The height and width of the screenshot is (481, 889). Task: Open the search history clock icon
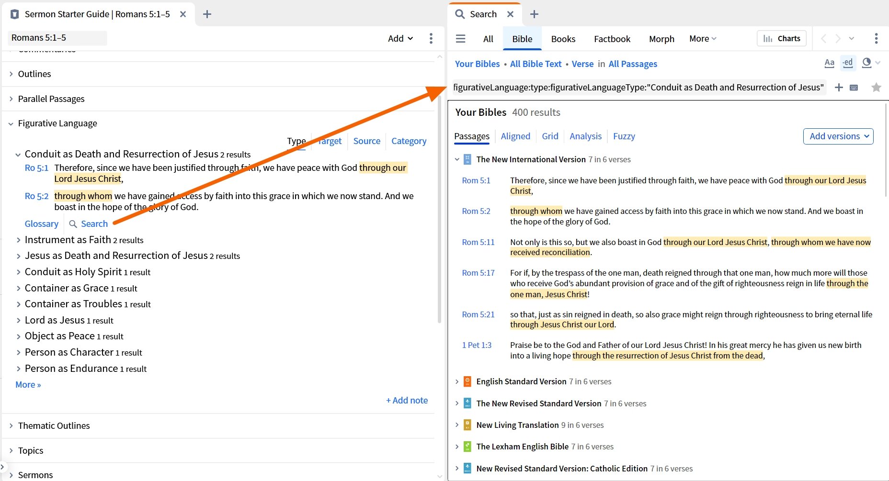tap(866, 63)
